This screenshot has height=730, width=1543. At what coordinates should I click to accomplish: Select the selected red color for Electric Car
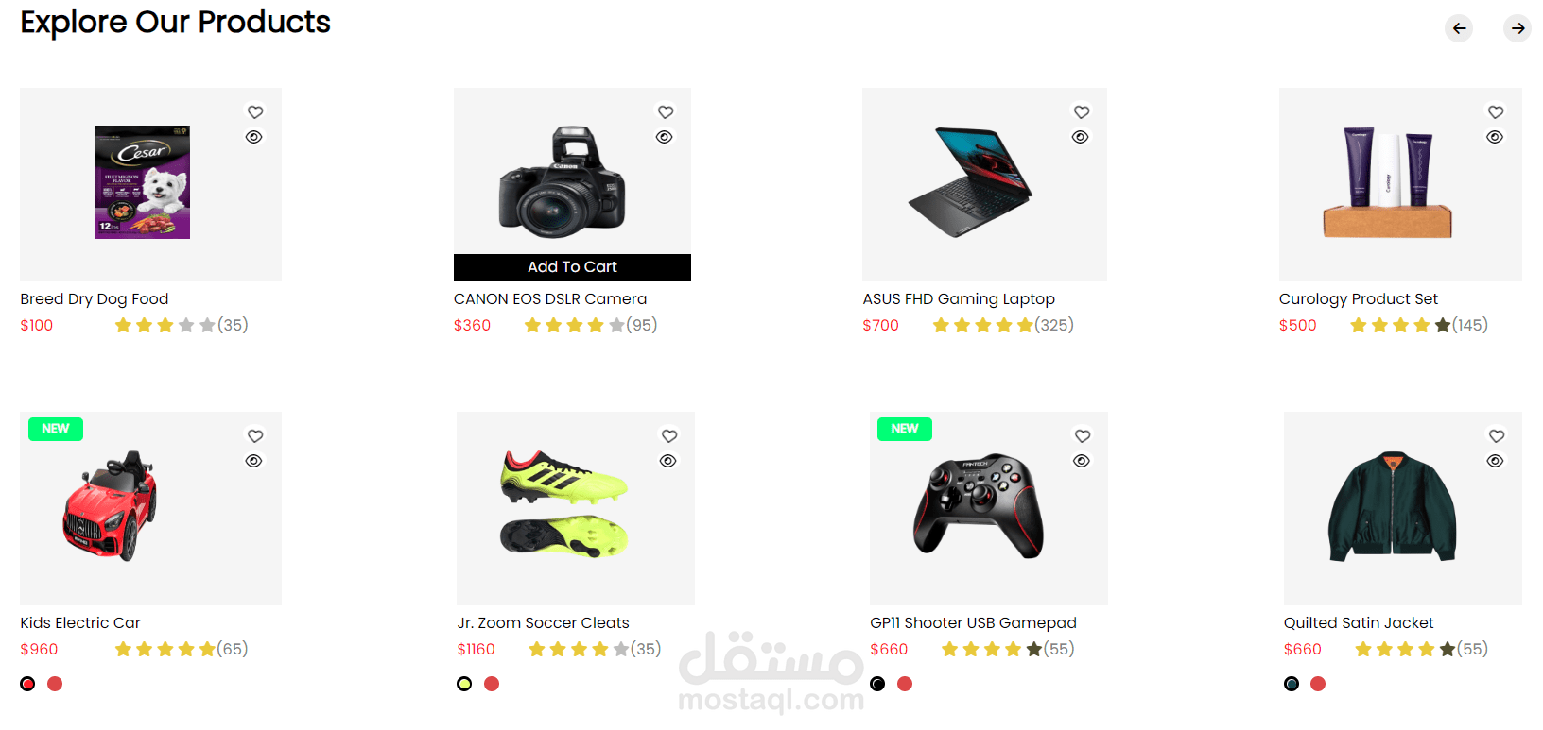coord(27,684)
